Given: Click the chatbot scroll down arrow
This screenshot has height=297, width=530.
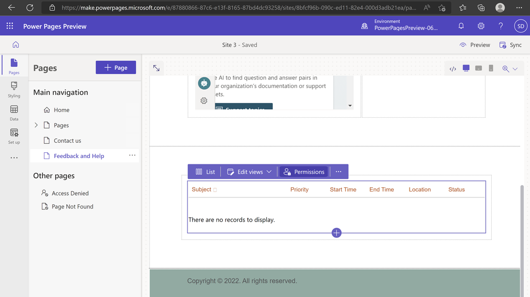Looking at the screenshot, I should pos(350,106).
